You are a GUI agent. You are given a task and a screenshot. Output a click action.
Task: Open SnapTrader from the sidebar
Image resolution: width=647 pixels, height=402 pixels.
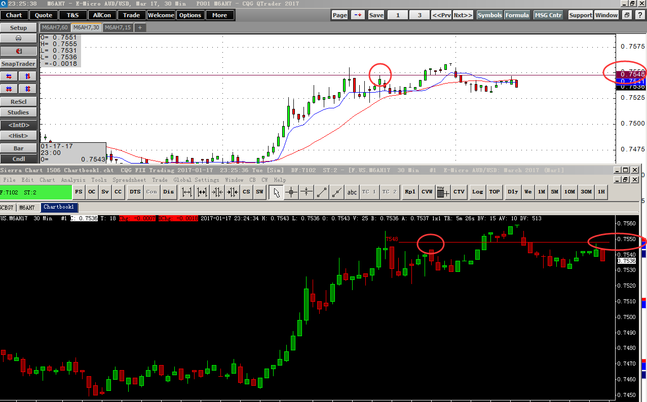point(19,64)
